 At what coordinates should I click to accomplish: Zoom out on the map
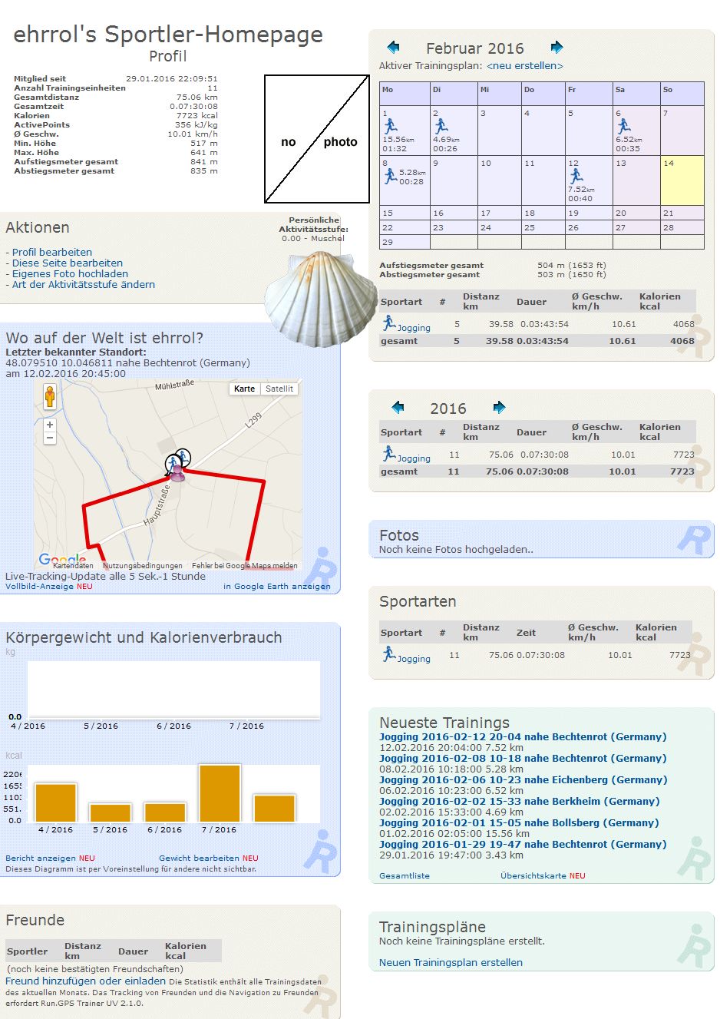click(50, 438)
